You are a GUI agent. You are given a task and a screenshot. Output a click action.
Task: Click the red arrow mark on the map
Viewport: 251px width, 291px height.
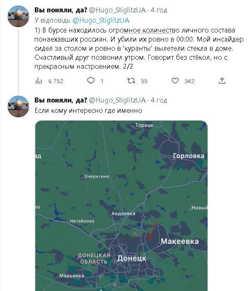tap(152, 230)
